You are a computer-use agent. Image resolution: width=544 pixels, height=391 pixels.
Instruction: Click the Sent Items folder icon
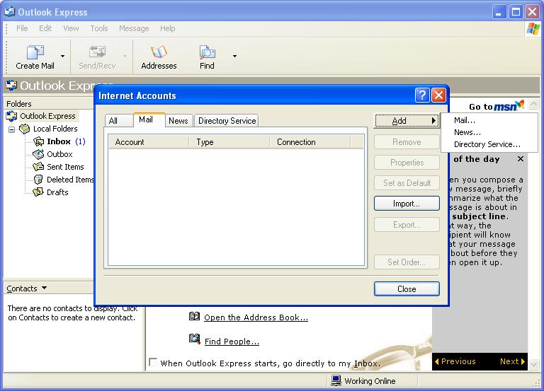coord(38,167)
